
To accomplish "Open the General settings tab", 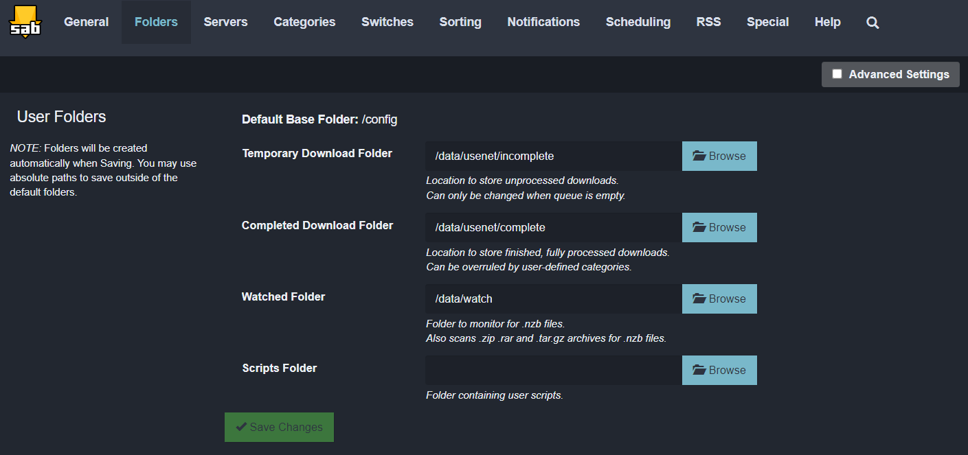I will tap(86, 22).
